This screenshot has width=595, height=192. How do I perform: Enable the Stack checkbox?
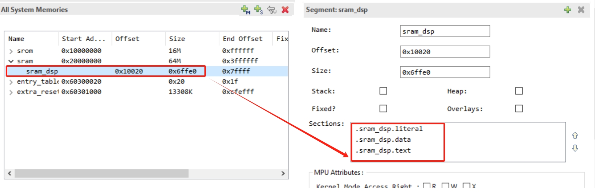click(x=383, y=91)
